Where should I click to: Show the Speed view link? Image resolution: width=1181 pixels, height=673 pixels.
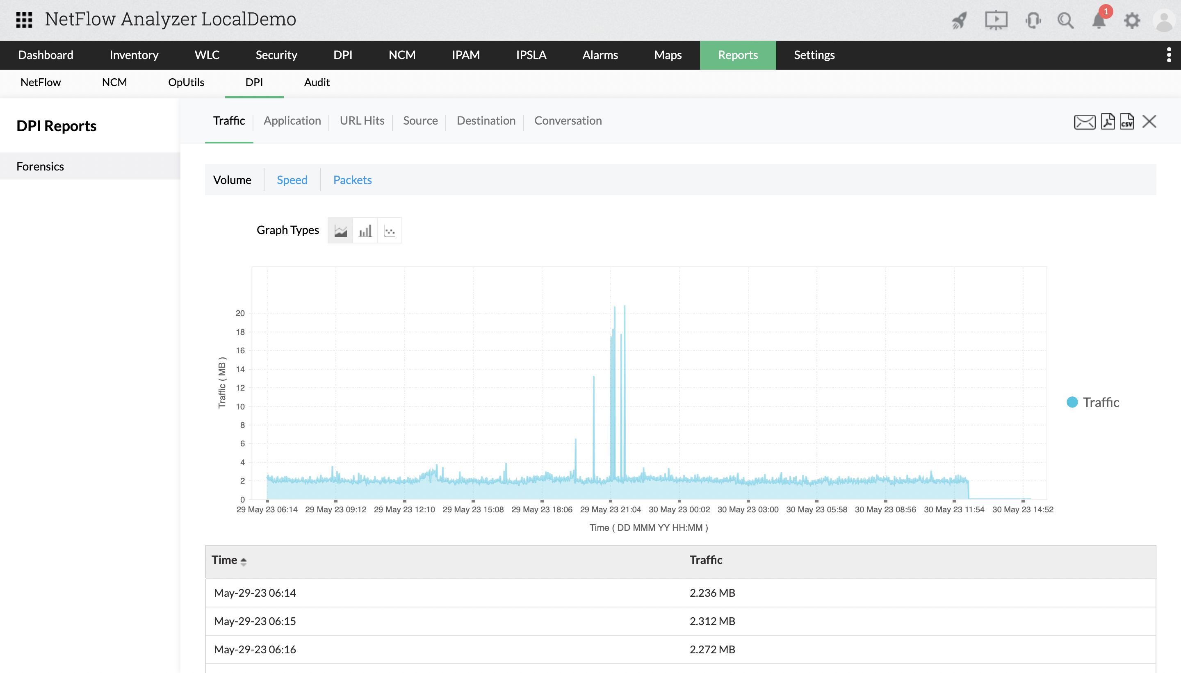pyautogui.click(x=292, y=180)
